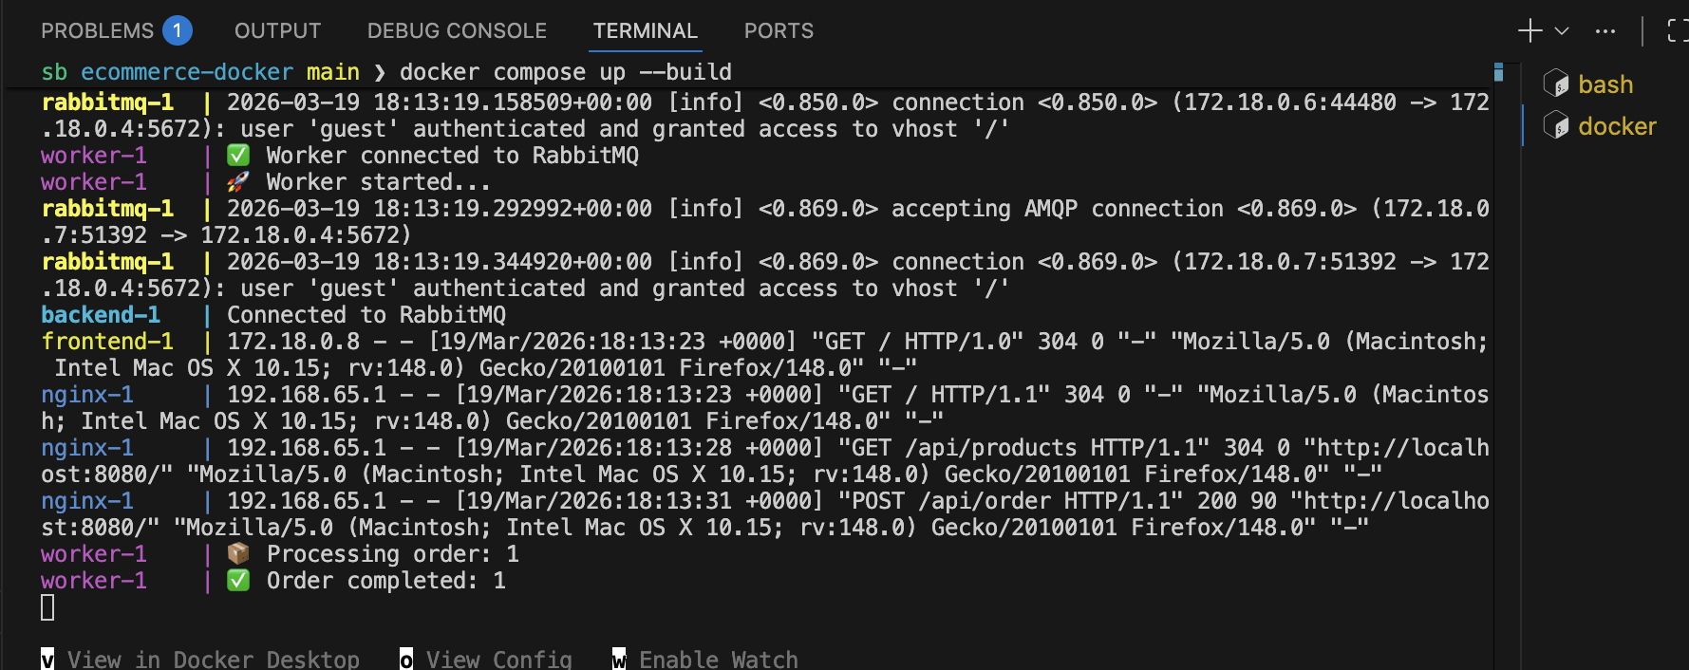This screenshot has width=1689, height=670.
Task: Click View in Docker Desktop
Action: click(213, 660)
